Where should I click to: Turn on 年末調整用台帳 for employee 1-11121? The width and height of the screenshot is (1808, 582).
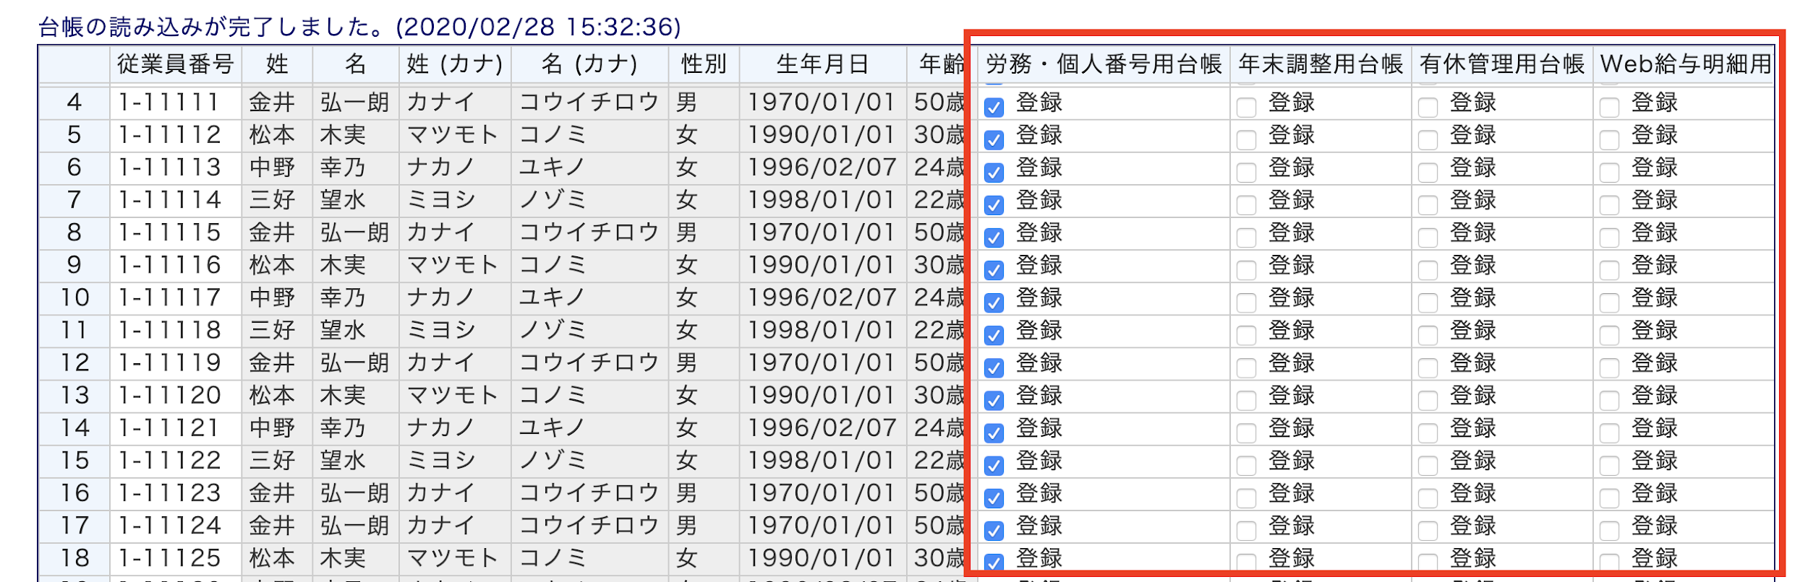pyautogui.click(x=1246, y=433)
